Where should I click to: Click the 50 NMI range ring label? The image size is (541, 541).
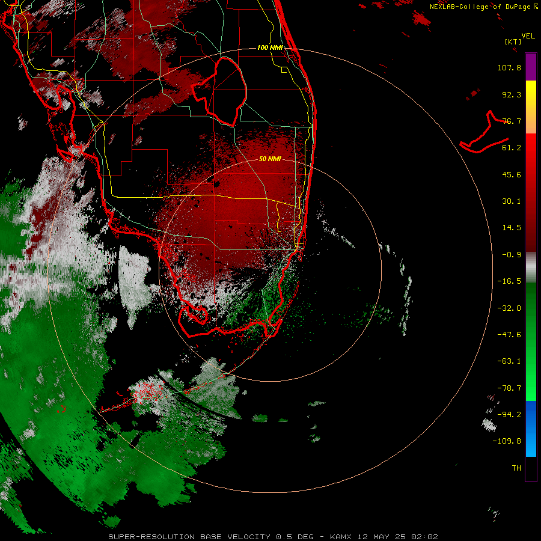270,159
